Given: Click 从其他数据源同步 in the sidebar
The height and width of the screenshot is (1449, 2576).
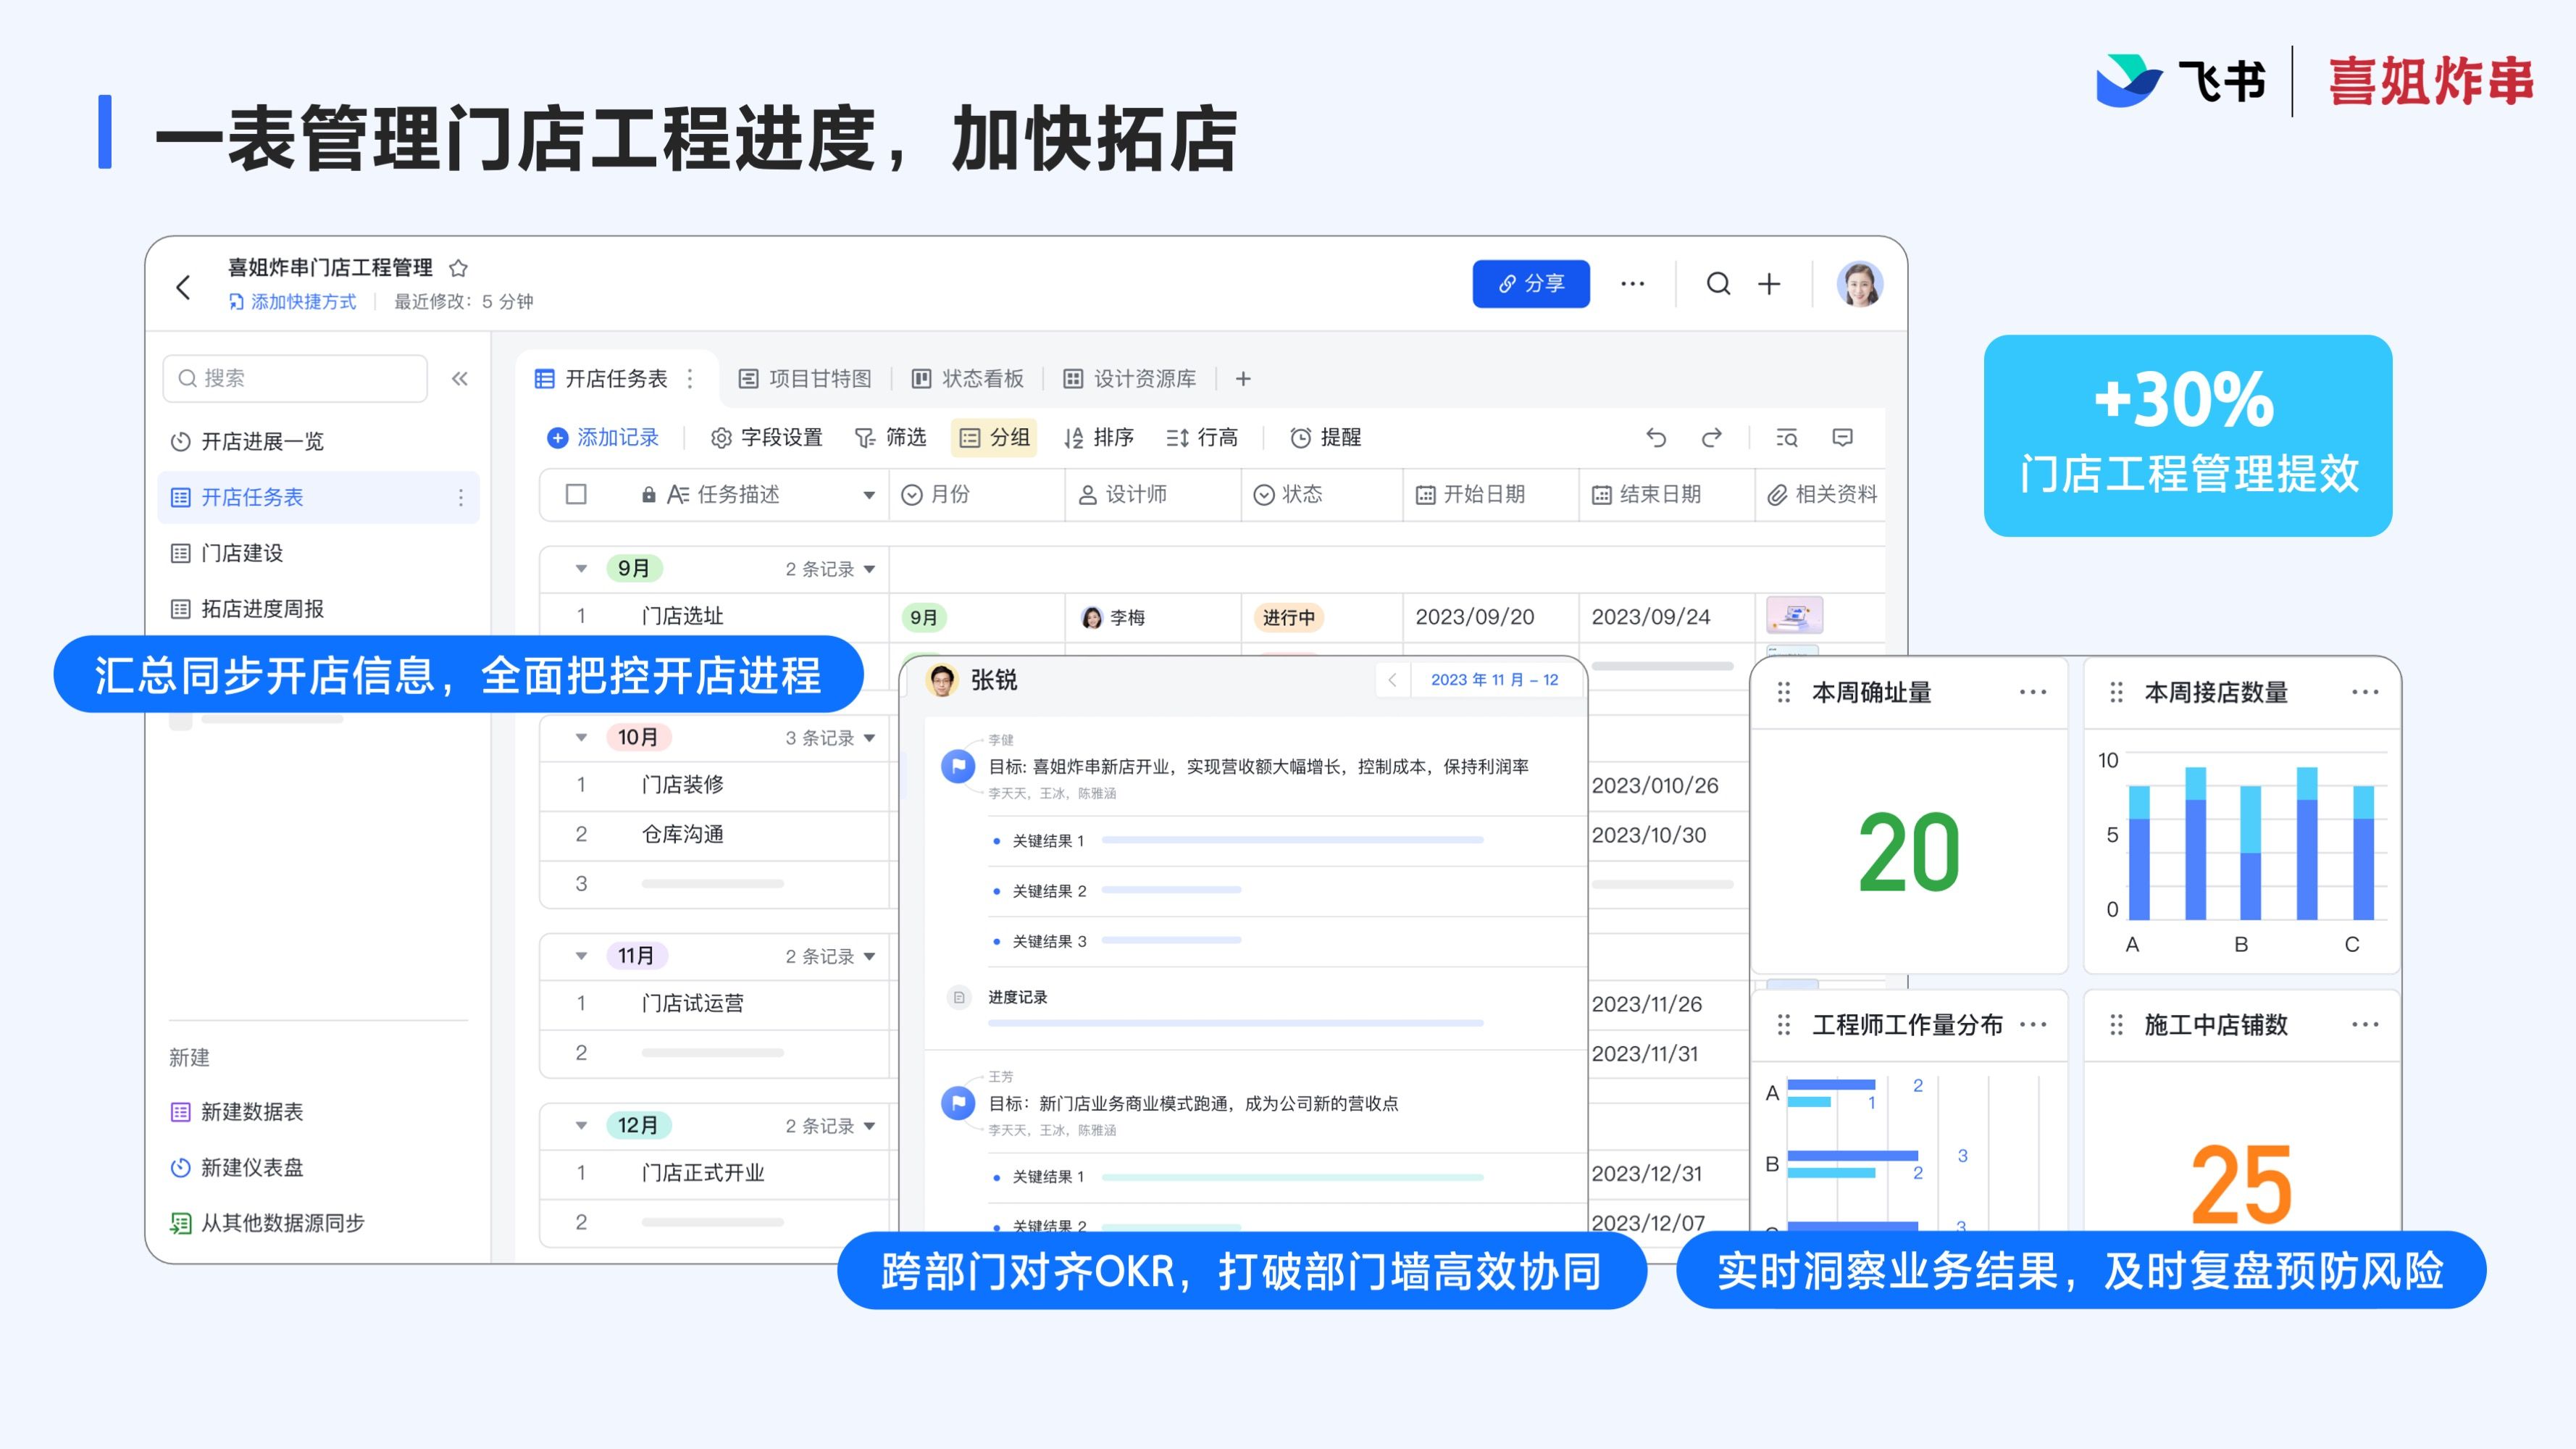Looking at the screenshot, I should pyautogui.click(x=267, y=1223).
